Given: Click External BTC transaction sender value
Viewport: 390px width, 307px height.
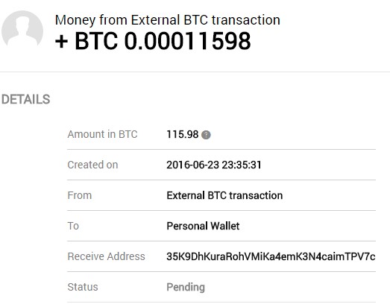Looking at the screenshot, I should coord(224,195).
